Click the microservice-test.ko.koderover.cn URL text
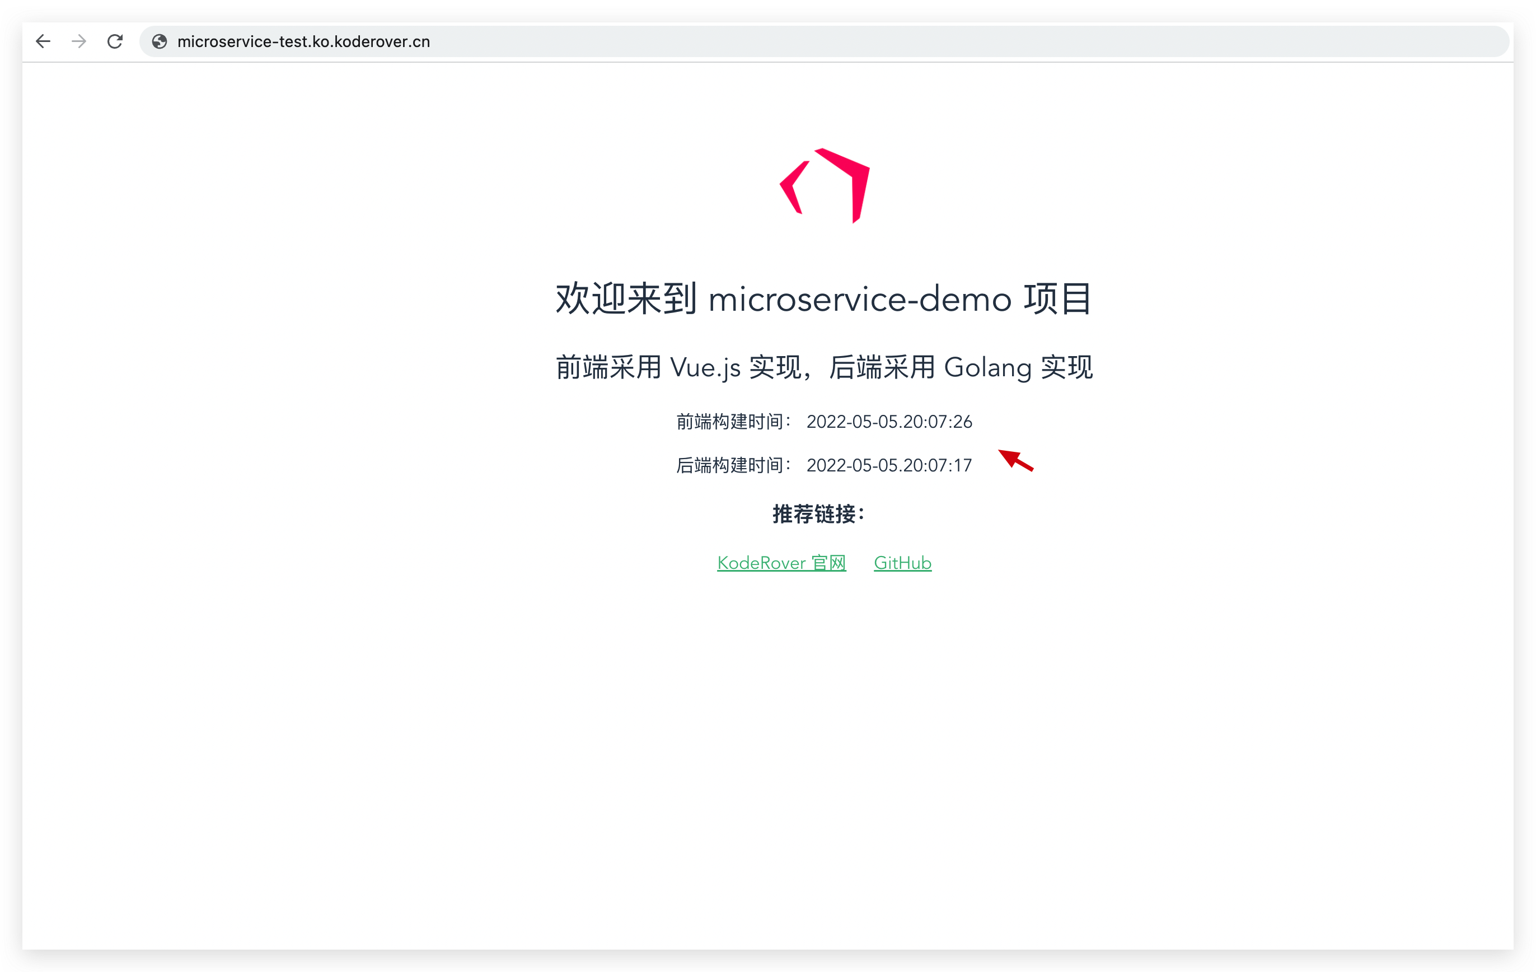Screen dimensions: 1536x972 (x=303, y=41)
